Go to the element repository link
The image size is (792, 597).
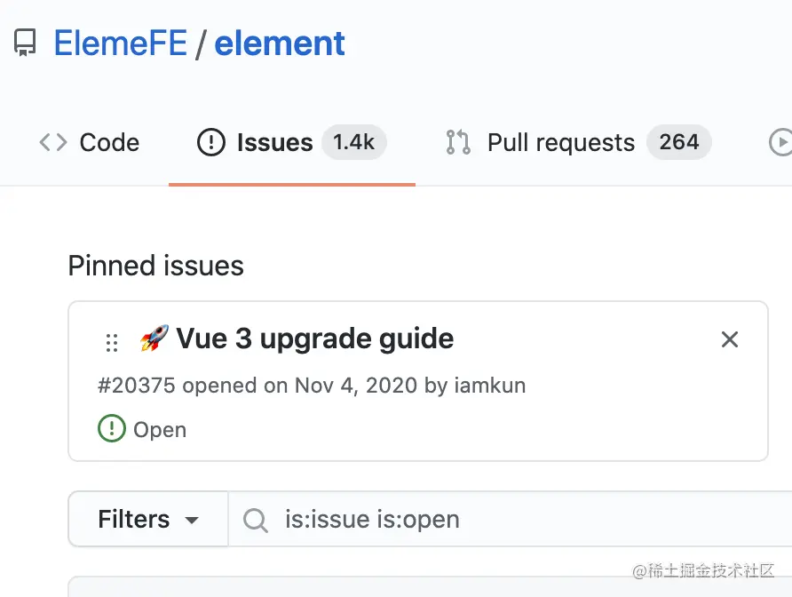click(280, 44)
